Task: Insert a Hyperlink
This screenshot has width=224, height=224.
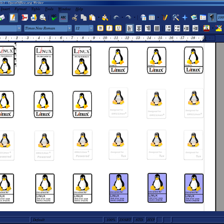Action: 143,18
